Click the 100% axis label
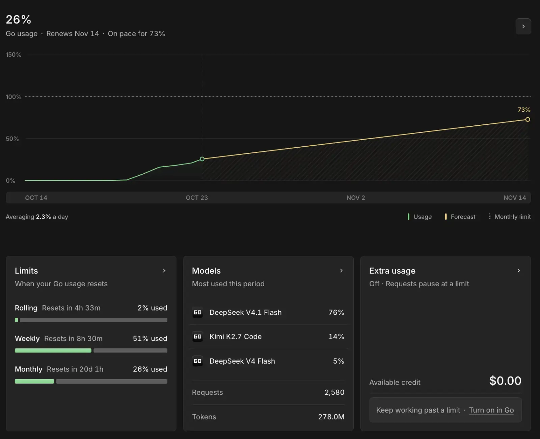This screenshot has width=540, height=439. (x=13, y=97)
